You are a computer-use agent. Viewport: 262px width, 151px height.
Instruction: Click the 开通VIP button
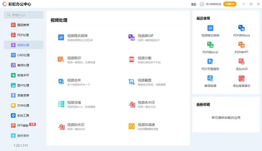pos(230,4)
